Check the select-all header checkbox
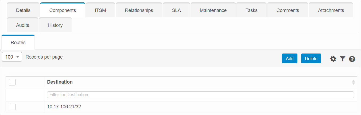This screenshot has height=115, width=361. pyautogui.click(x=12, y=82)
